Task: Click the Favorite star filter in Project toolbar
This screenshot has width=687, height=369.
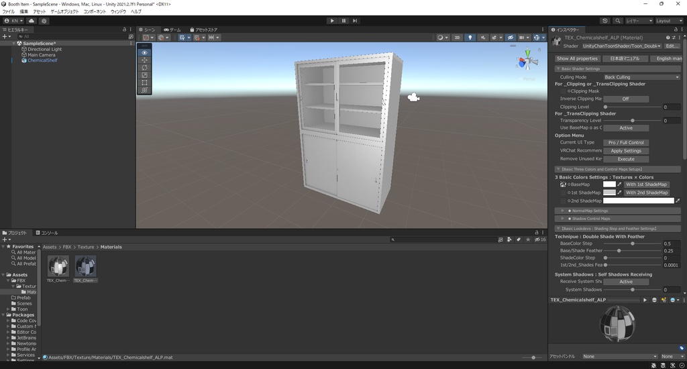Action: (x=528, y=240)
